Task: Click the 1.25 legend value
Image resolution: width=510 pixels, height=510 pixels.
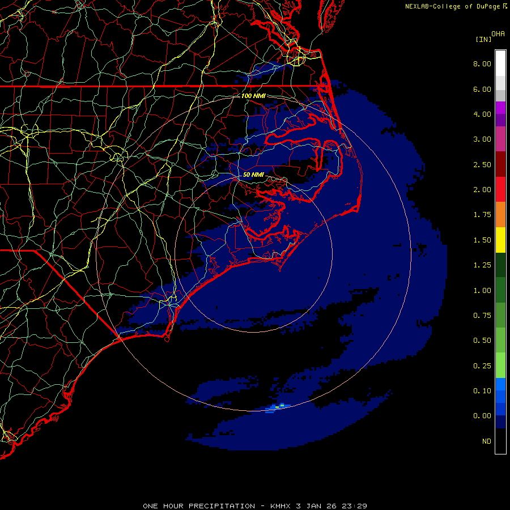Action: 482,265
